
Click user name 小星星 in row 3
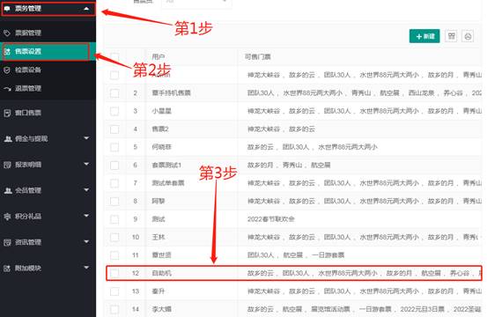click(161, 111)
